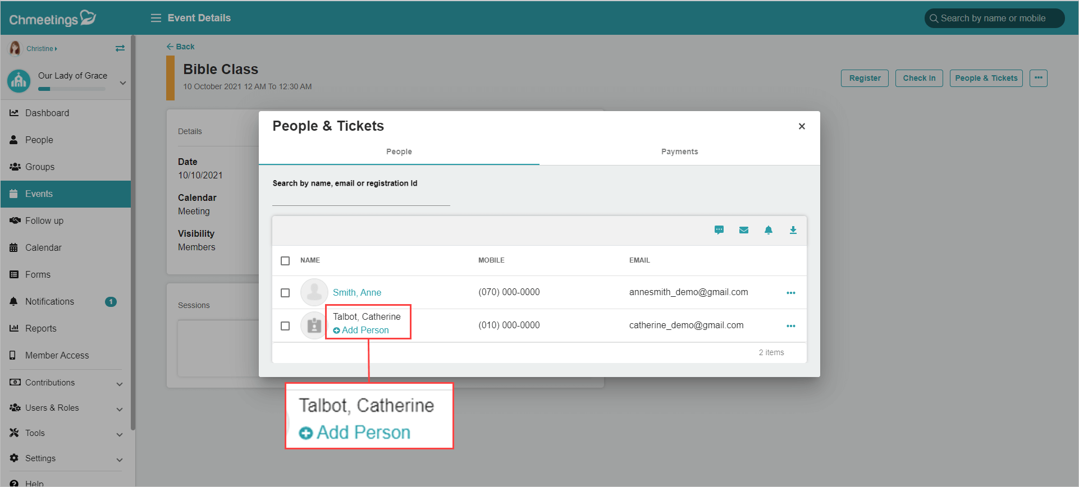Click the Contributions money icon

tap(15, 382)
